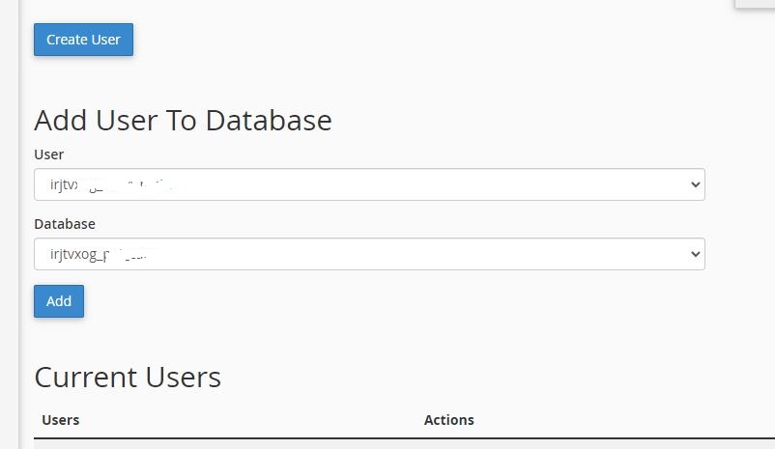This screenshot has height=449, width=775.
Task: Select the Add User To Database heading
Action: (183, 120)
